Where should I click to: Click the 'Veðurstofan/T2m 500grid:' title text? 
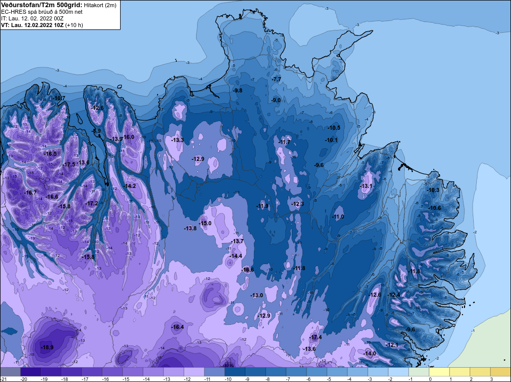tap(41, 5)
